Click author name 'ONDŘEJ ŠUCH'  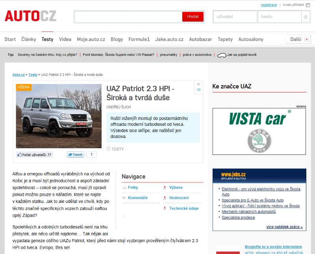point(119,107)
